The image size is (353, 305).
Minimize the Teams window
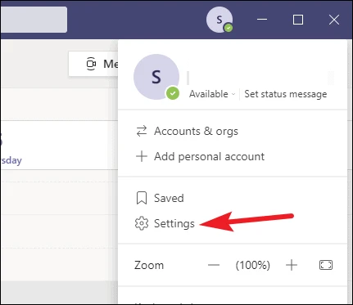click(262, 20)
